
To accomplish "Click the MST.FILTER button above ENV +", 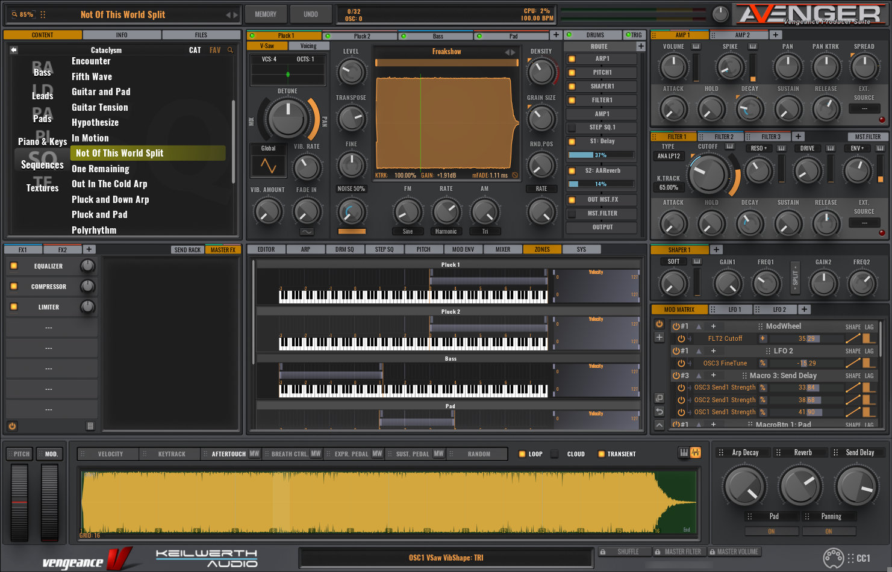I will [x=867, y=137].
